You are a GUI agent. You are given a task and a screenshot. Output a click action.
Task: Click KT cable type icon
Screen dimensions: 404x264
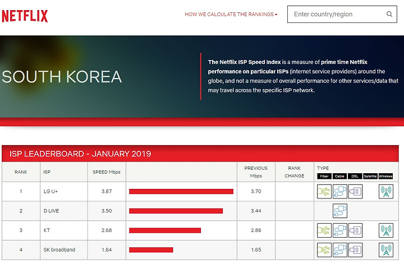pos(340,230)
